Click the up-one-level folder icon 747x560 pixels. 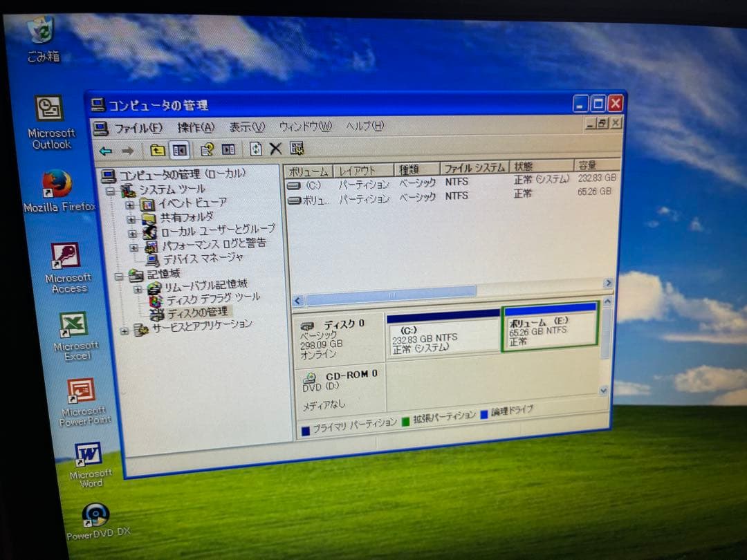pyautogui.click(x=156, y=149)
